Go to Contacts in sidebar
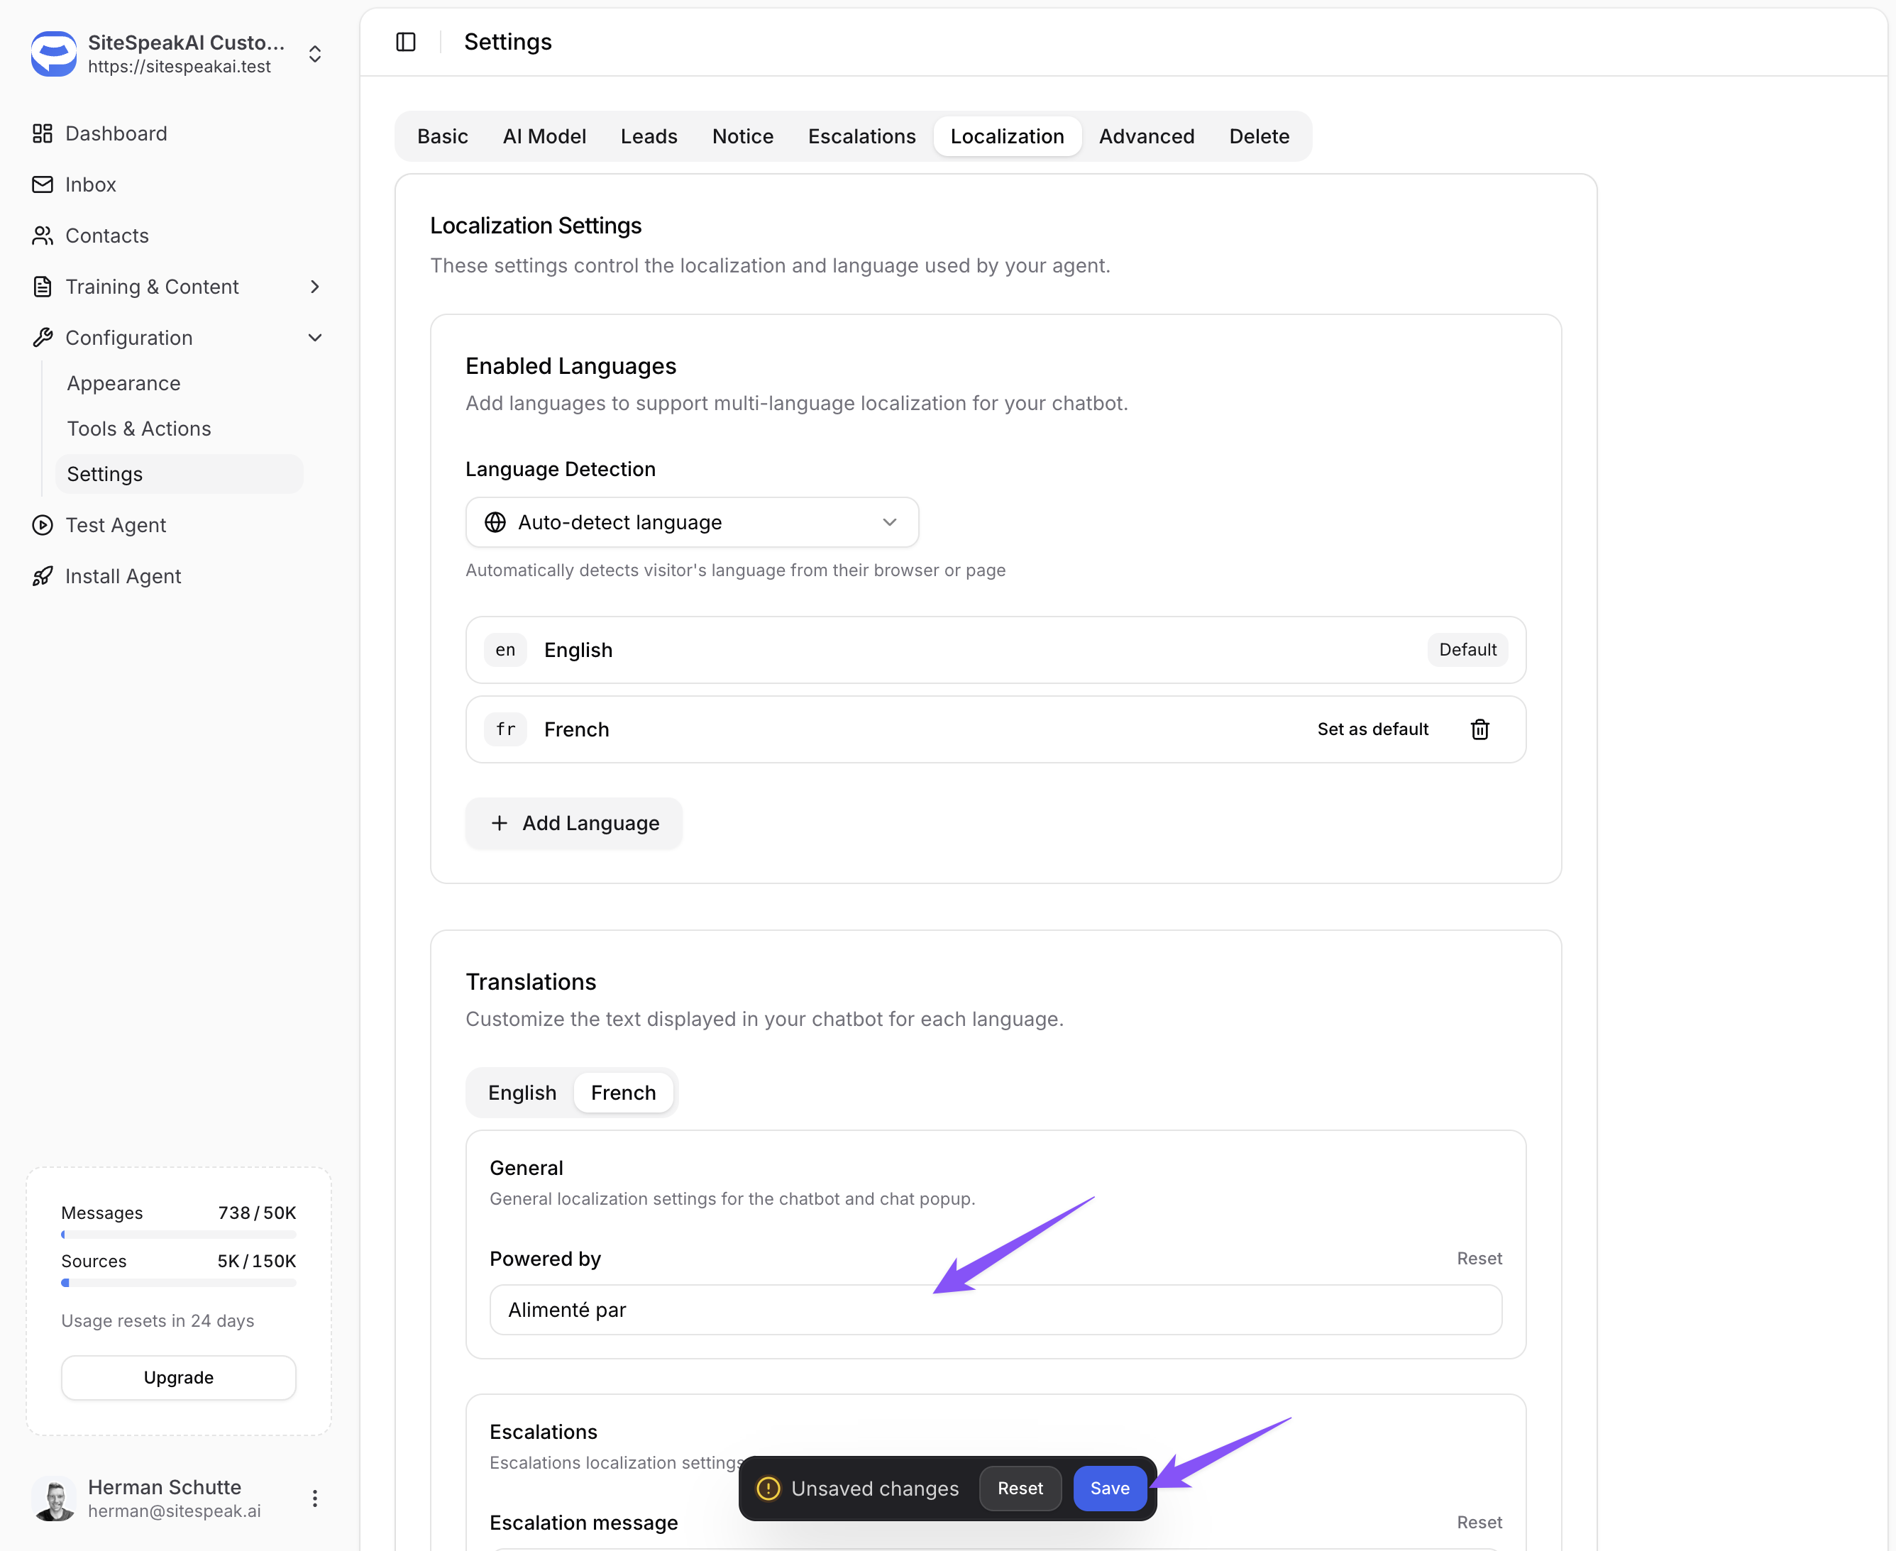This screenshot has height=1551, width=1896. 106,235
